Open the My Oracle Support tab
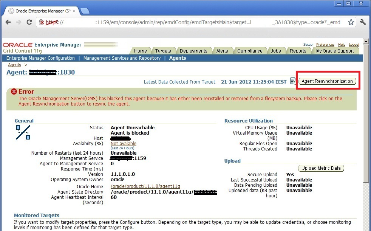Viewport: 371px width, 231px height. (335, 51)
